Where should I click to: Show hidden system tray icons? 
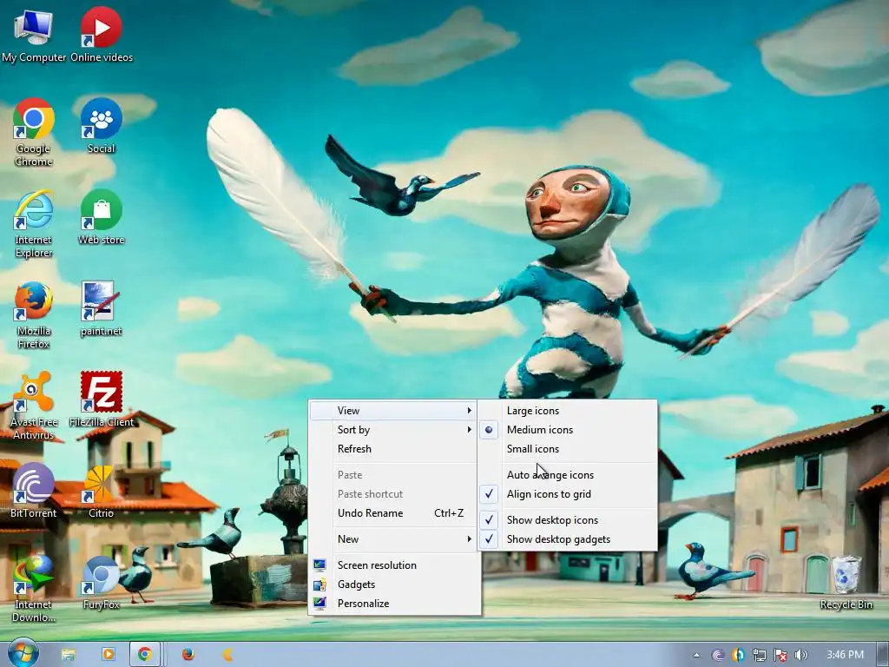696,655
